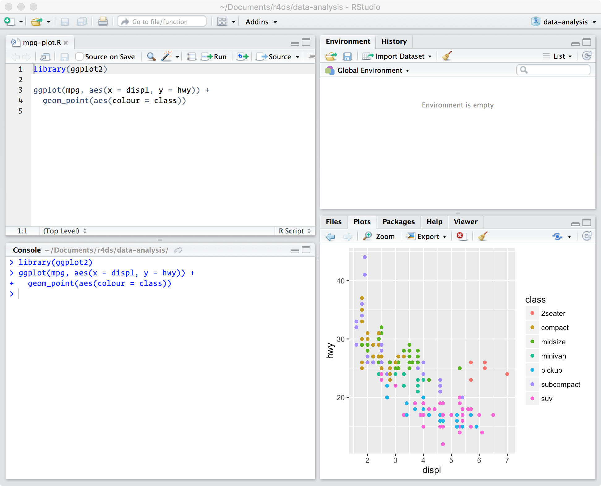601x486 pixels.
Task: Click the editor Save document icon
Action: pyautogui.click(x=64, y=57)
